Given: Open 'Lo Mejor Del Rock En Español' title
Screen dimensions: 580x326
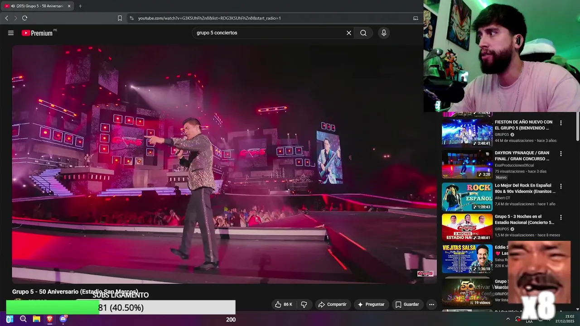Looking at the screenshot, I should pyautogui.click(x=525, y=188).
